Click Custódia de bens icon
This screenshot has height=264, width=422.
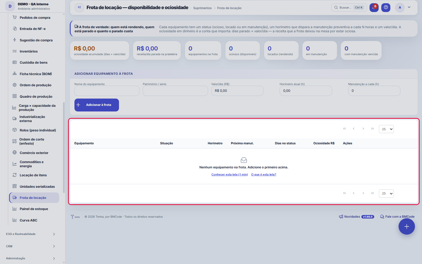coord(15,62)
